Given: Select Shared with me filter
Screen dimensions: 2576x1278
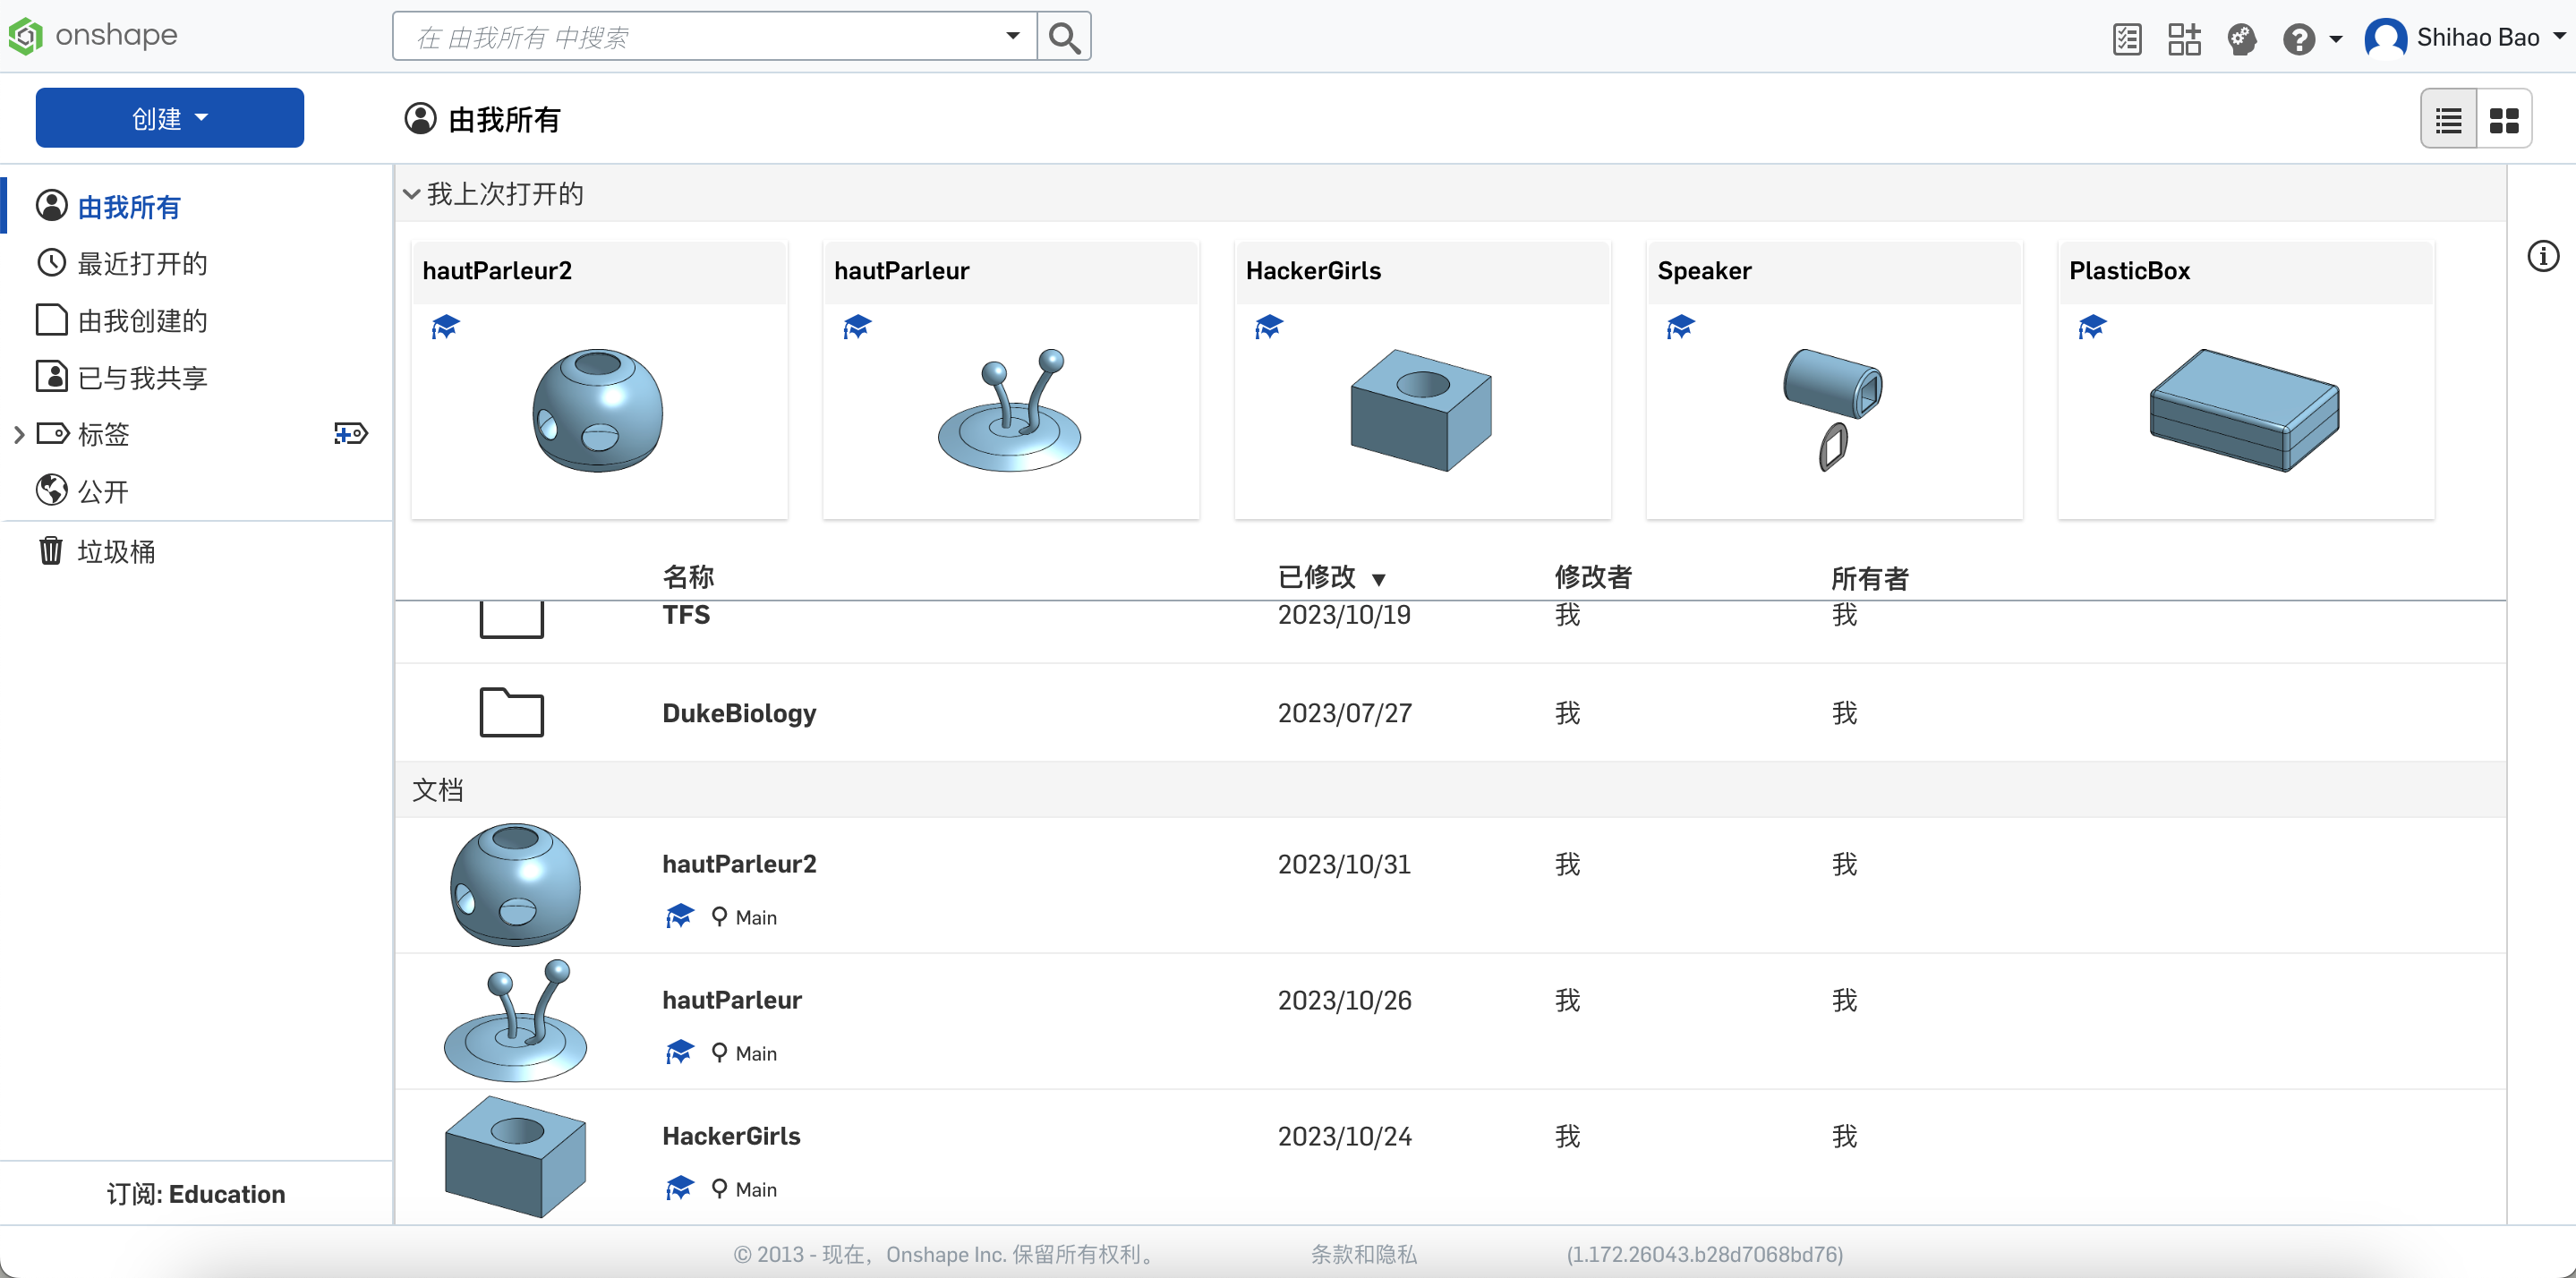Looking at the screenshot, I should click(x=141, y=377).
